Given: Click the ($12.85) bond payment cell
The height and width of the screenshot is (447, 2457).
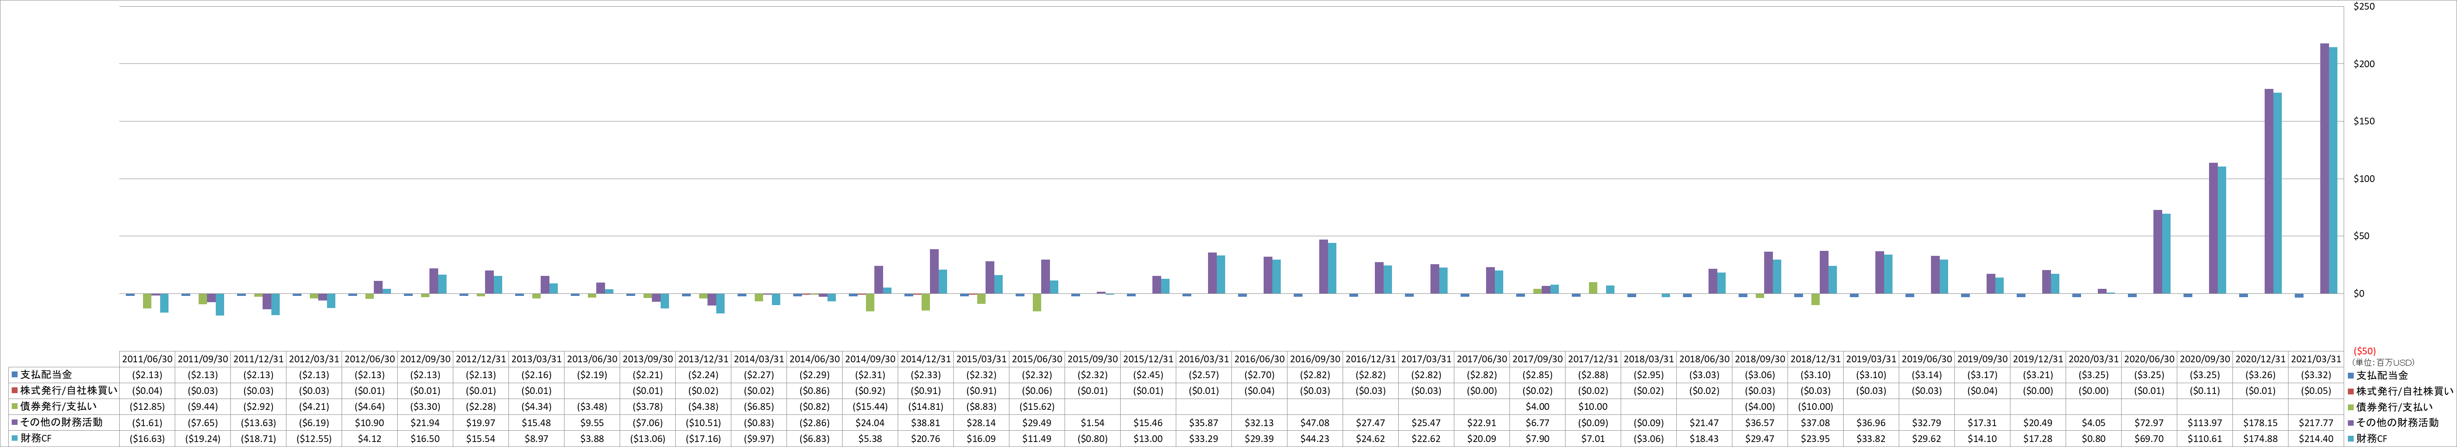Looking at the screenshot, I should click(147, 407).
